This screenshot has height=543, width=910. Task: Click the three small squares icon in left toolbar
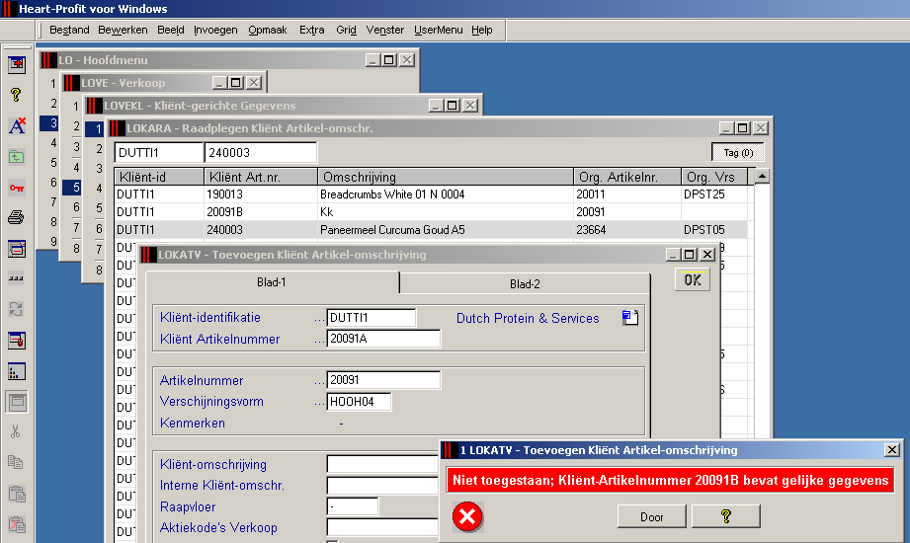(16, 278)
